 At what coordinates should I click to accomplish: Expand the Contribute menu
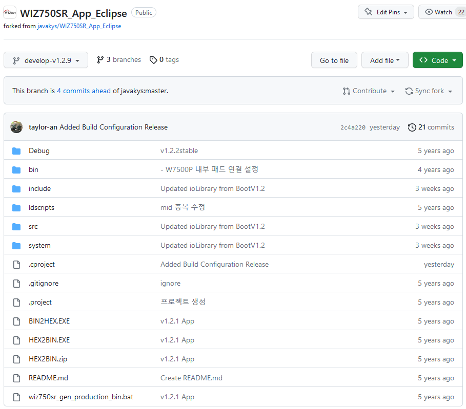pos(368,91)
